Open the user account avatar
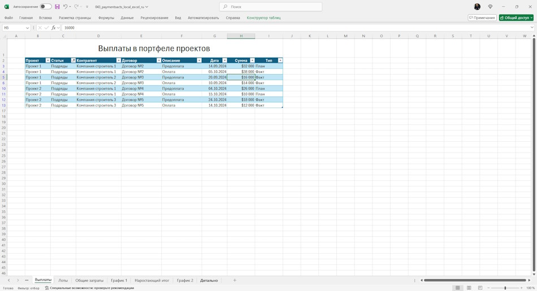This screenshot has width=537, height=291. 477,7
